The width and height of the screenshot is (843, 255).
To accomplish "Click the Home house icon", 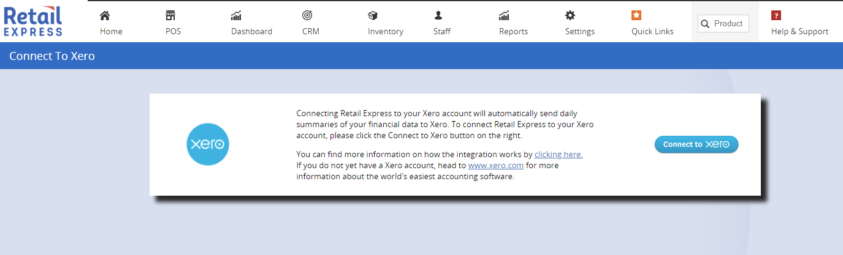I will (105, 15).
